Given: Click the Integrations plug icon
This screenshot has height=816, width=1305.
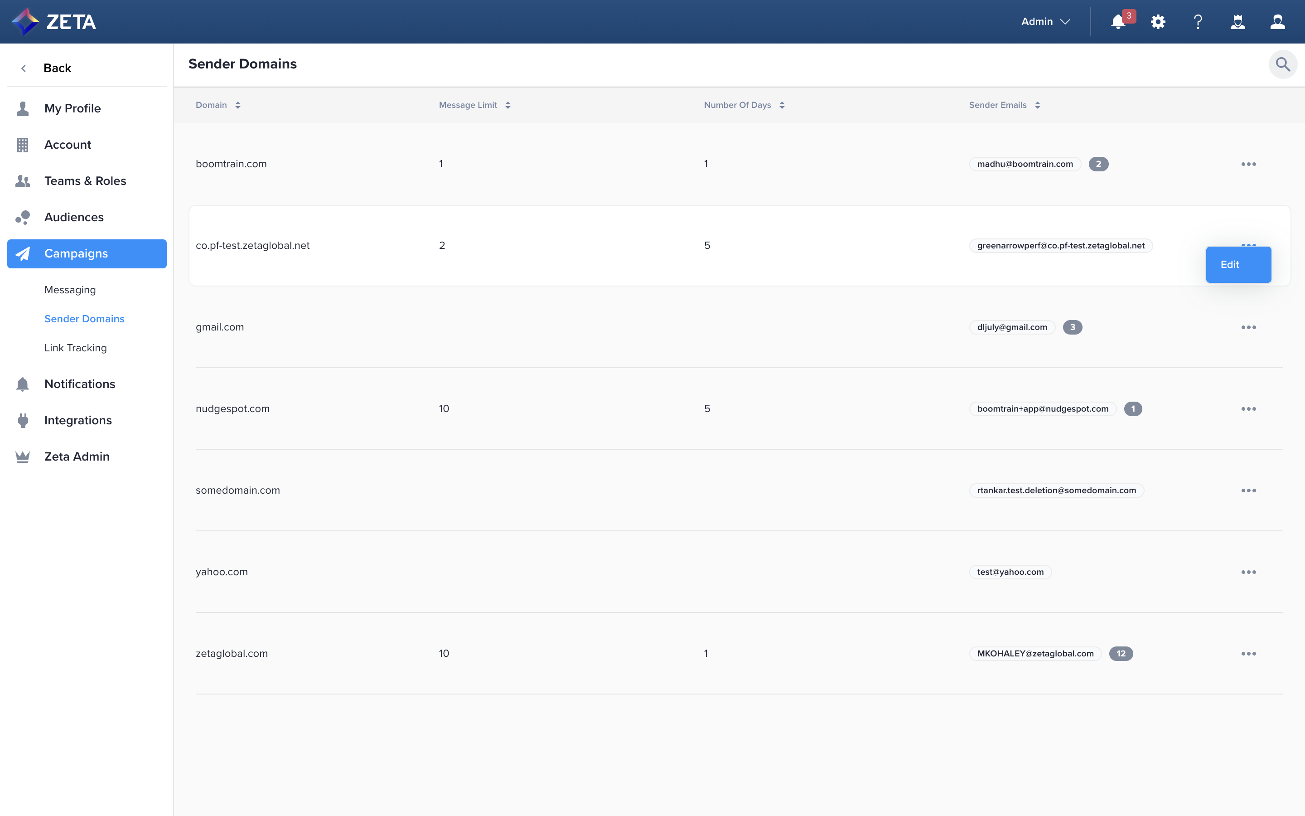Looking at the screenshot, I should (x=23, y=420).
